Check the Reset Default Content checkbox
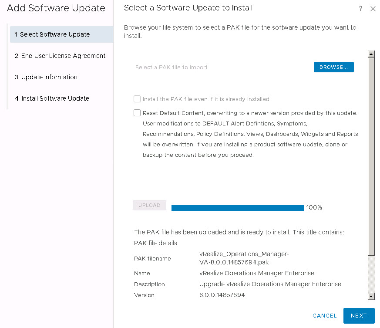Screen dimensions: 380x328 tap(137, 113)
